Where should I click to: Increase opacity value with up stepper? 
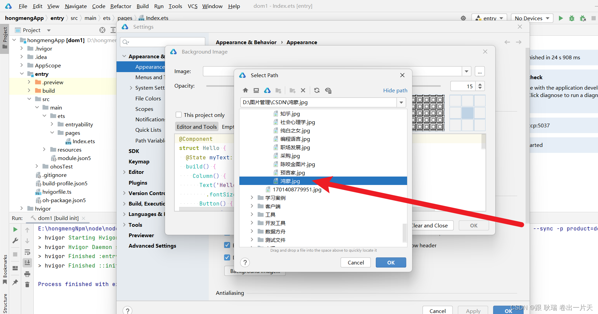480,84
